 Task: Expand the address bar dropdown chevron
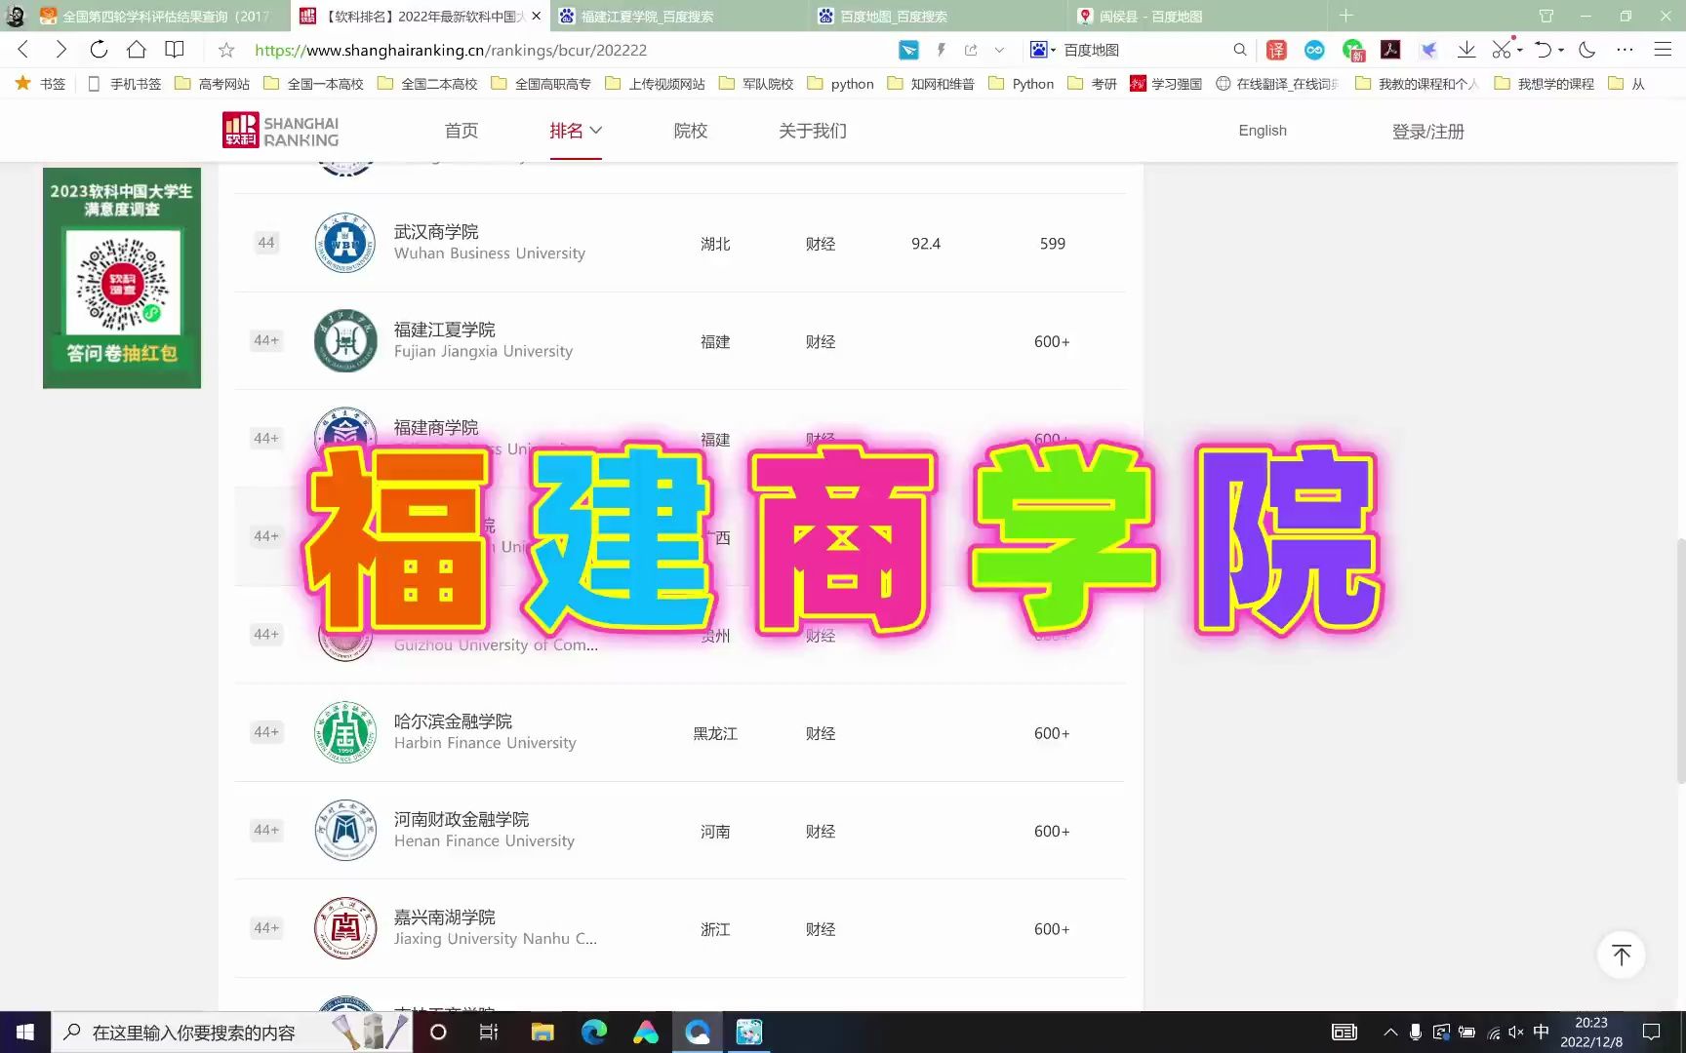pos(999,50)
